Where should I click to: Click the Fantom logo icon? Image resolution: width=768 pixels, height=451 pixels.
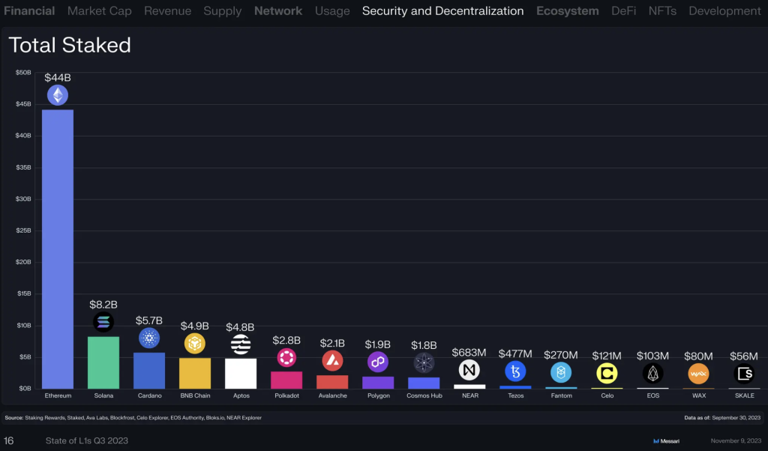pyautogui.click(x=561, y=372)
